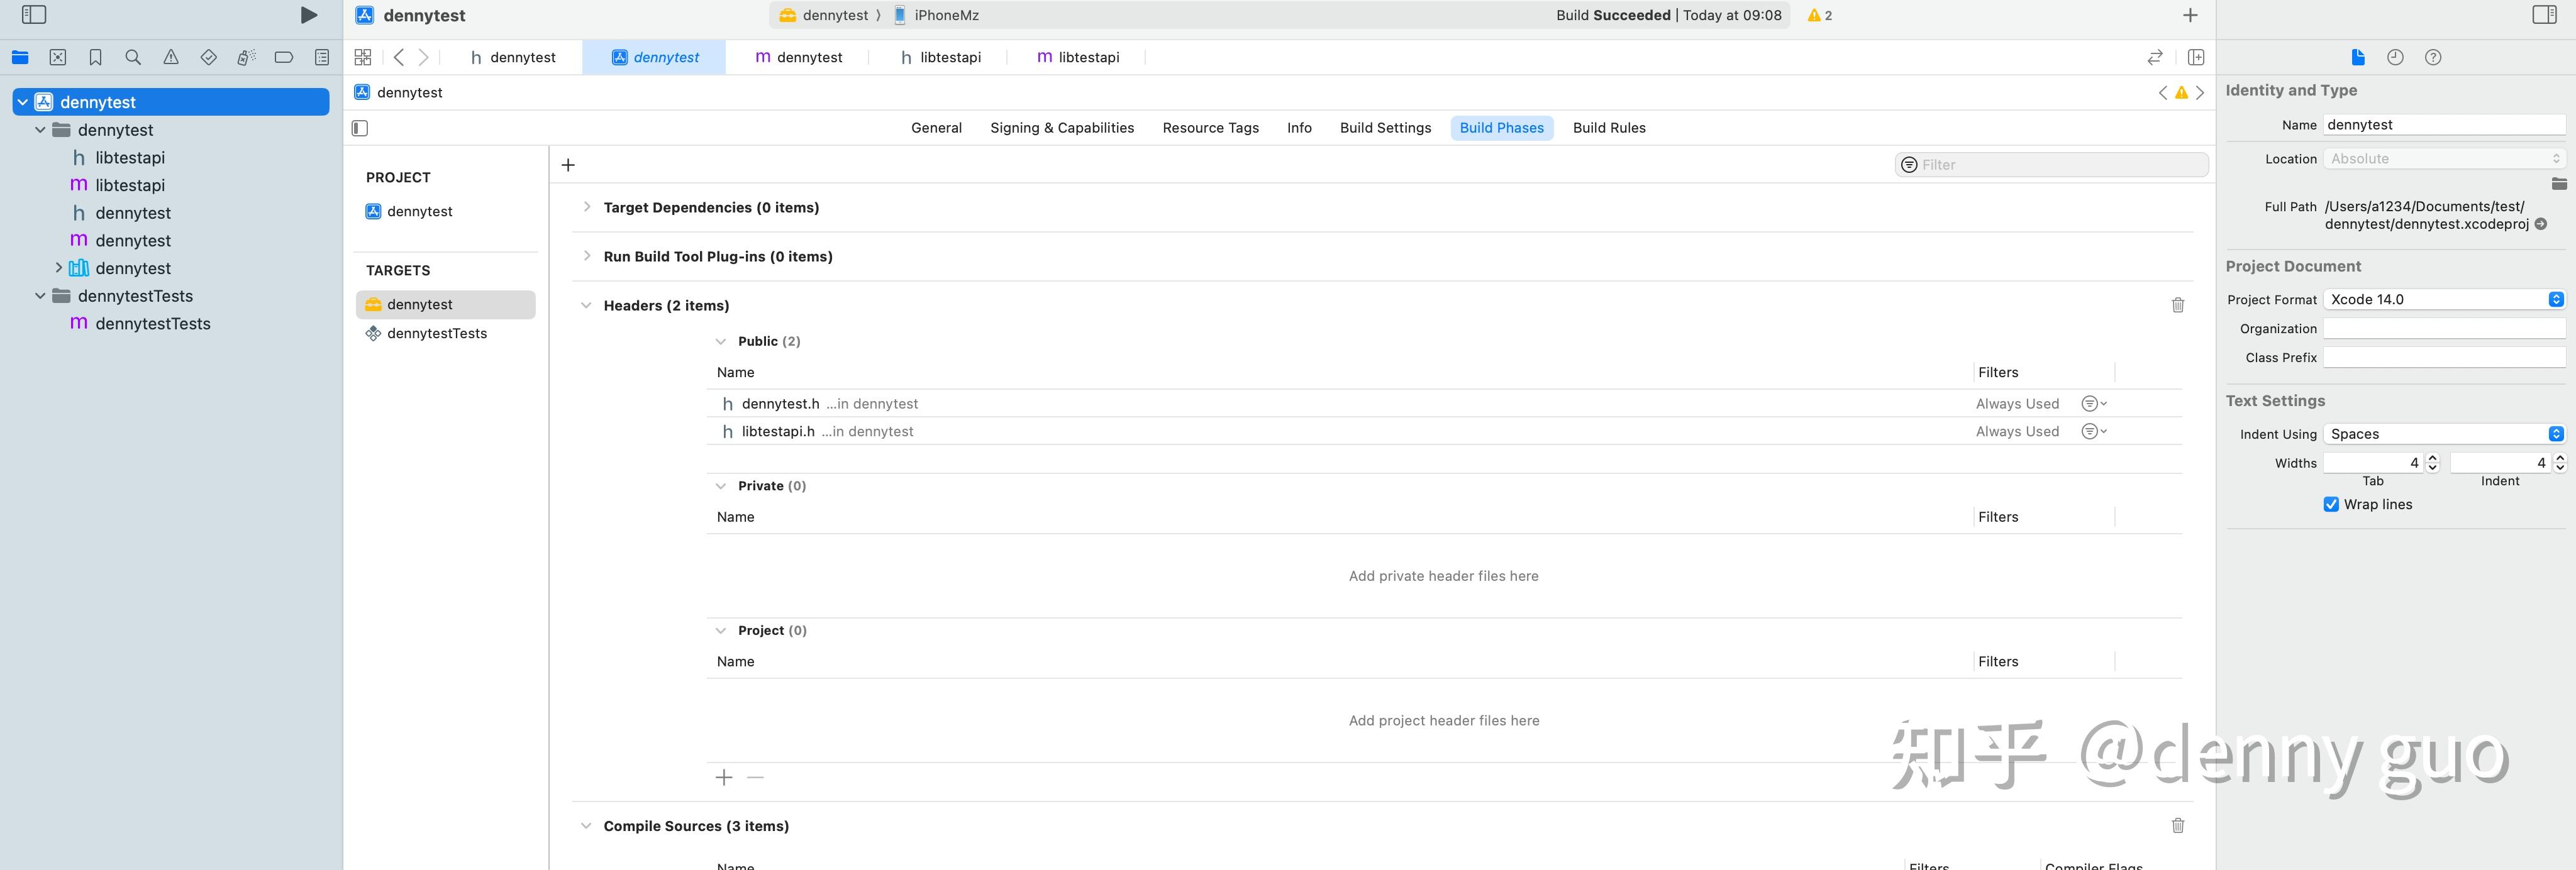The height and width of the screenshot is (870, 2576).
Task: Open the Signing & Capabilities tab
Action: click(1061, 128)
